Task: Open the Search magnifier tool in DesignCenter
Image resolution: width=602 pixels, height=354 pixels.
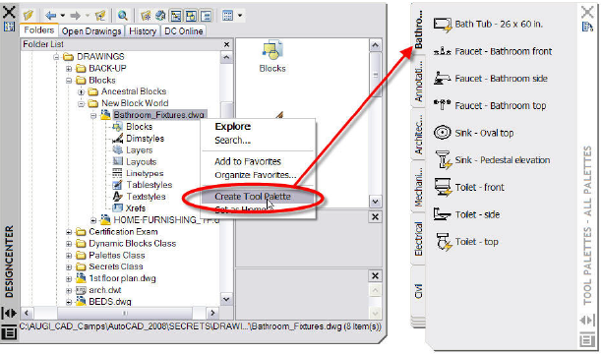Action: [123, 16]
